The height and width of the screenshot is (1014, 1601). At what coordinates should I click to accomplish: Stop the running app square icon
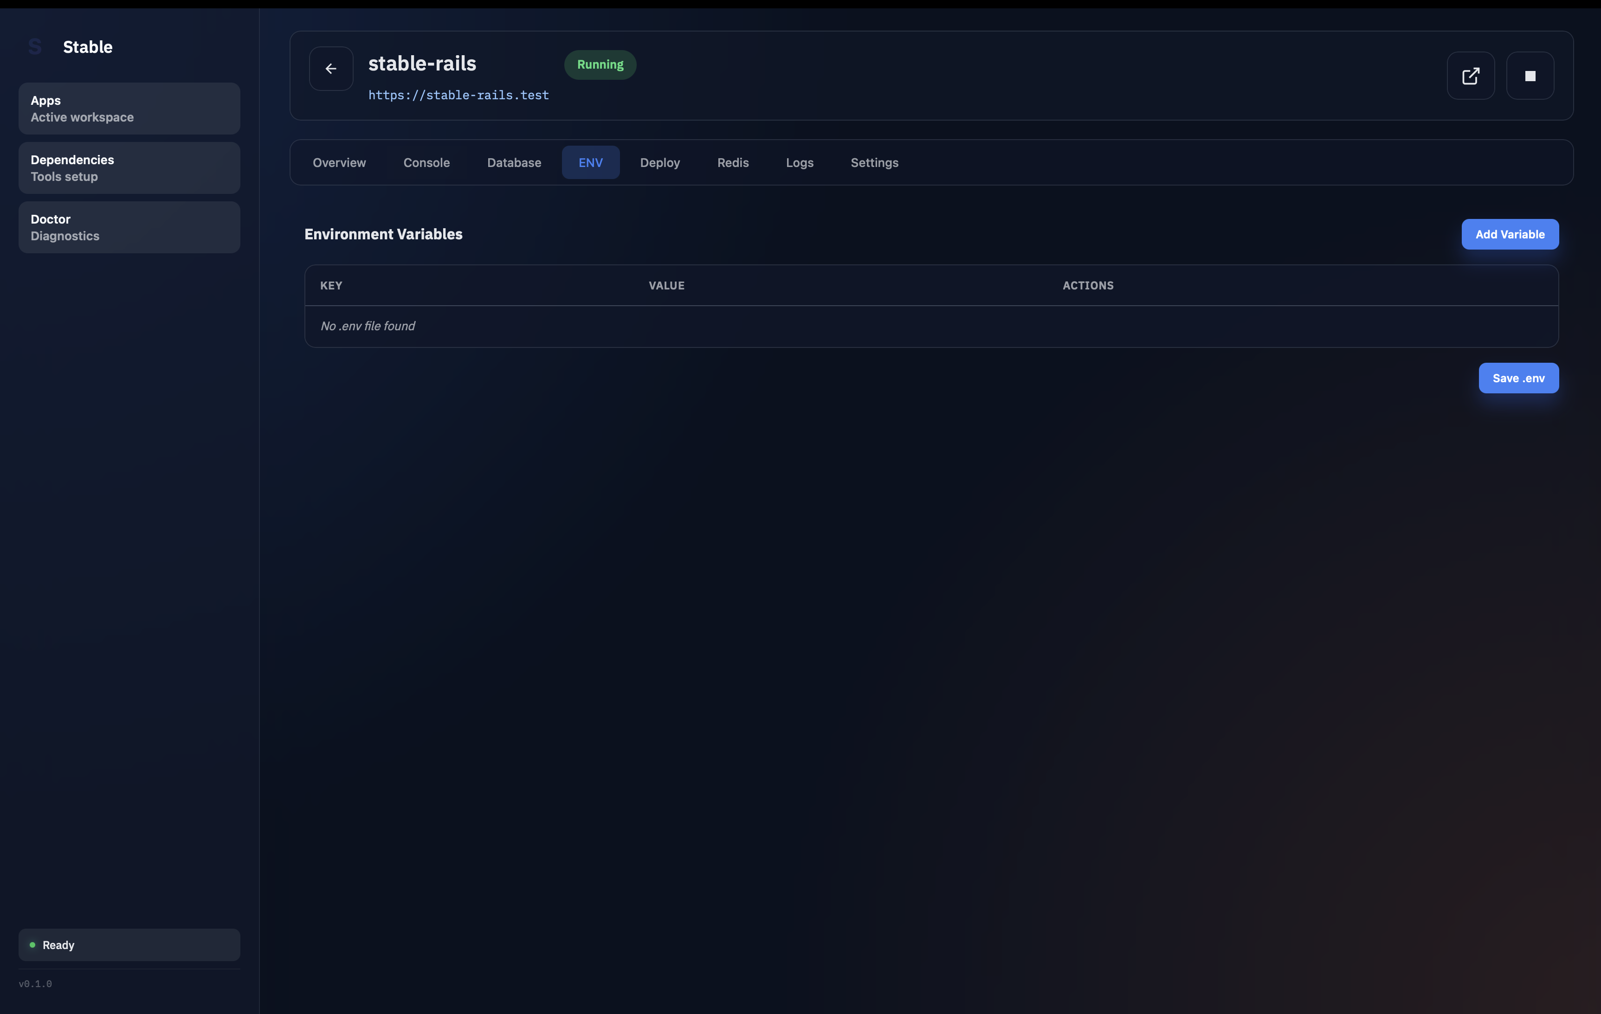1530,76
